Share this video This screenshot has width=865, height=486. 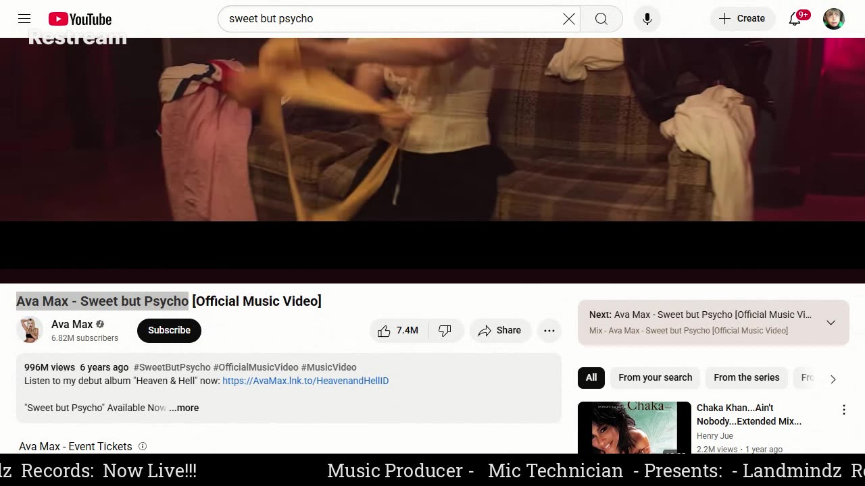click(500, 330)
